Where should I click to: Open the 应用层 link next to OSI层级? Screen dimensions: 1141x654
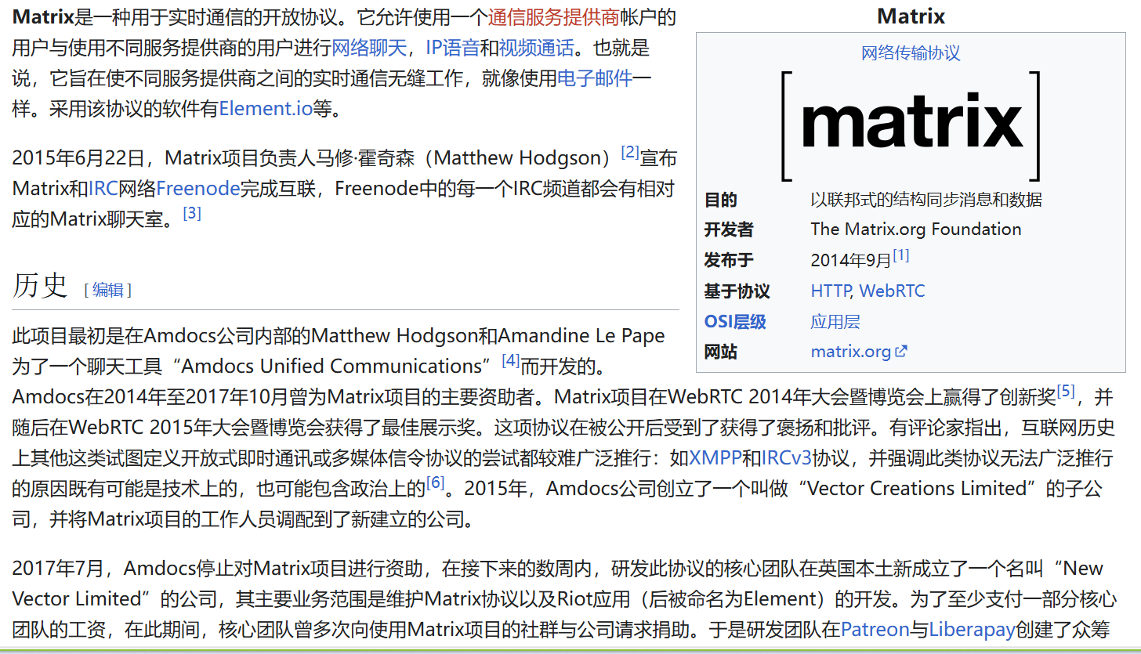tap(835, 321)
